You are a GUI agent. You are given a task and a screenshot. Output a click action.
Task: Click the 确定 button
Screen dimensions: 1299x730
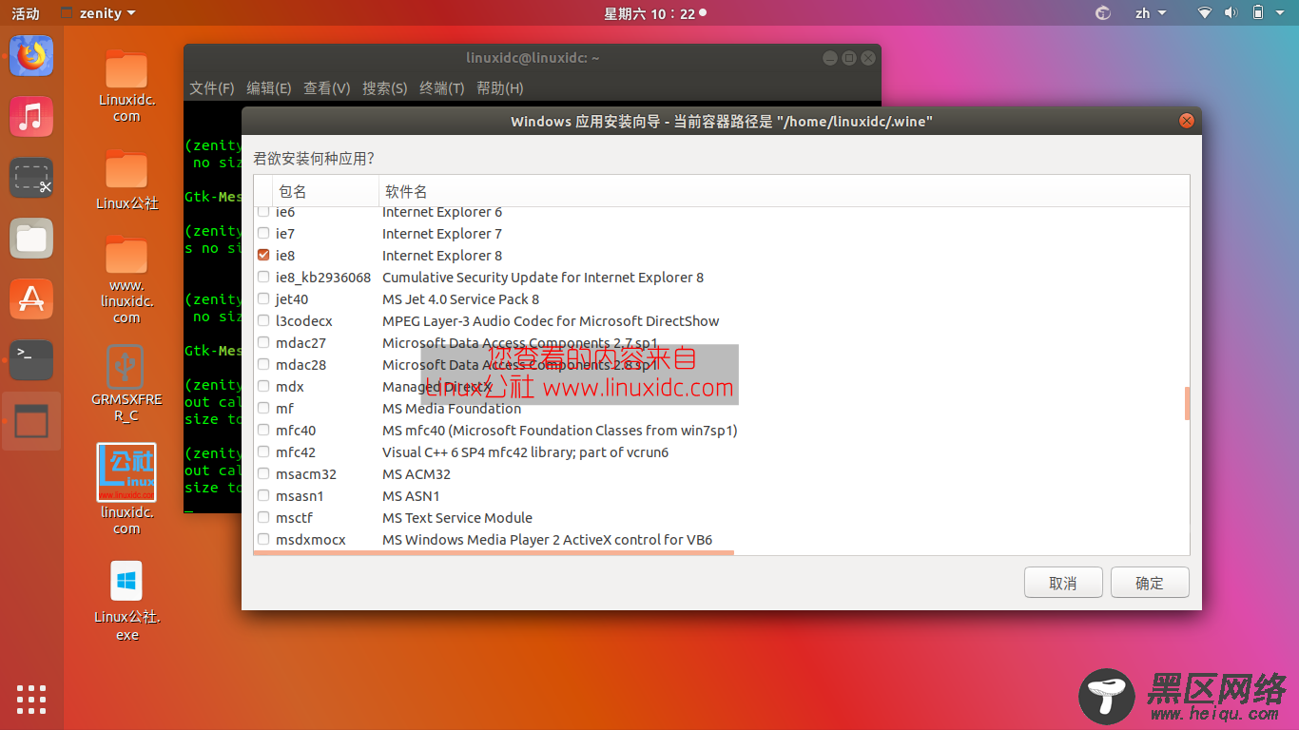(x=1150, y=583)
